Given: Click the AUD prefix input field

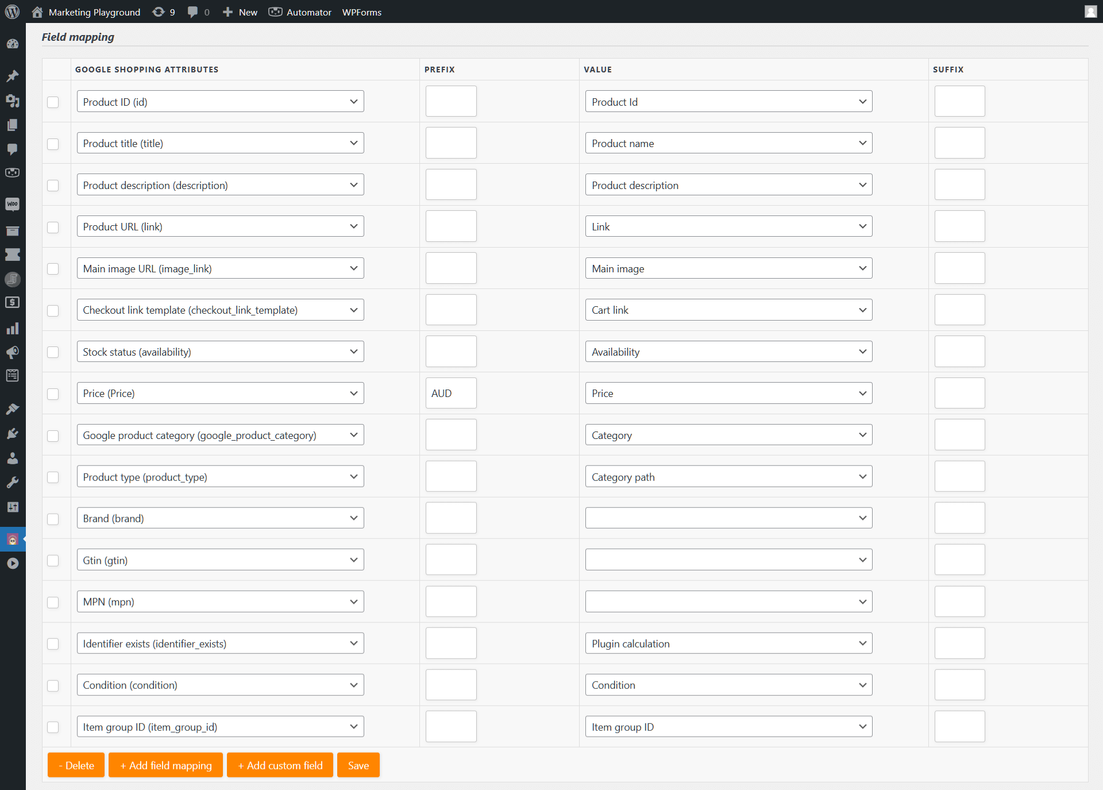Looking at the screenshot, I should 451,393.
